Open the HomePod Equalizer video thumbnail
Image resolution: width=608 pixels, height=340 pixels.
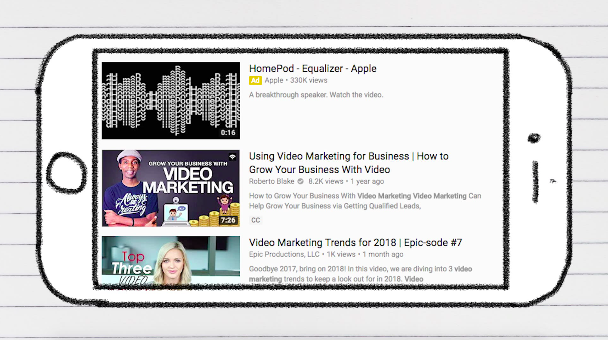tap(171, 101)
